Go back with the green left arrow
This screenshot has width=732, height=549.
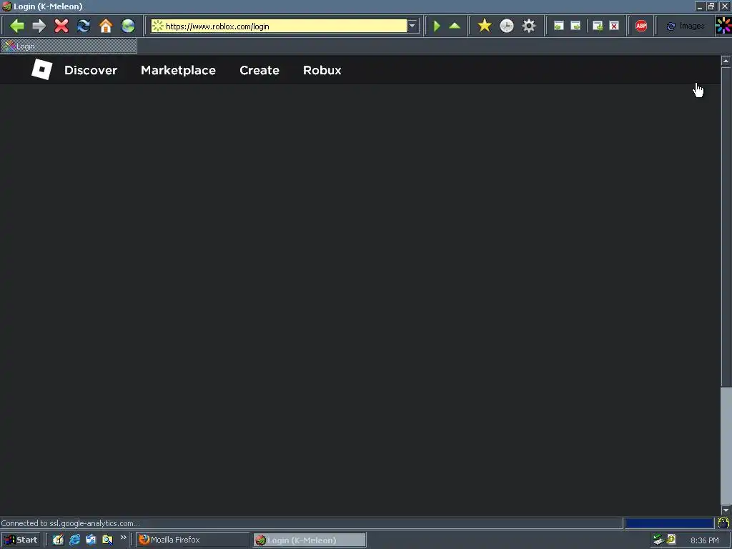click(x=17, y=26)
